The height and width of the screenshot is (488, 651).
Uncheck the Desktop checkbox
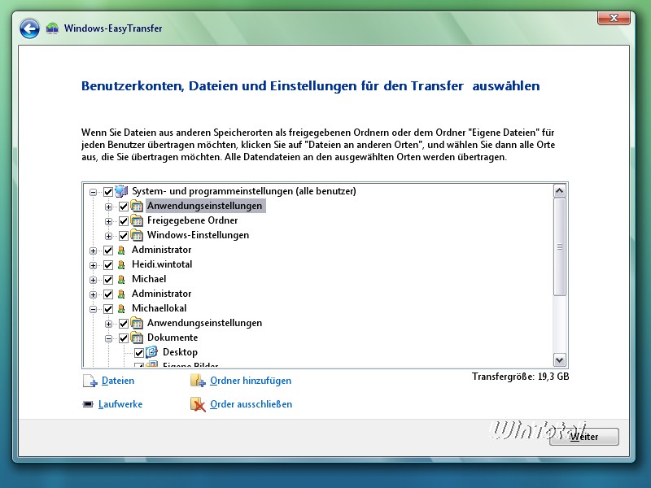pyautogui.click(x=138, y=353)
